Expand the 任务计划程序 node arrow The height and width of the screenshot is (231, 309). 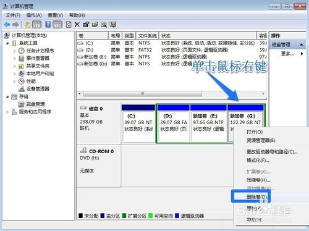pos(14,51)
